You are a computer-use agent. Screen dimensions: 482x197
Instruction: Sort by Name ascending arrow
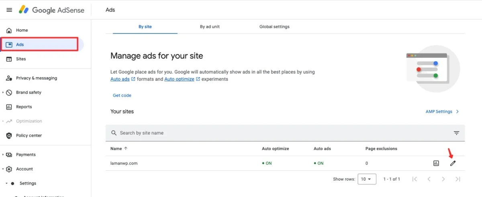(x=126, y=148)
